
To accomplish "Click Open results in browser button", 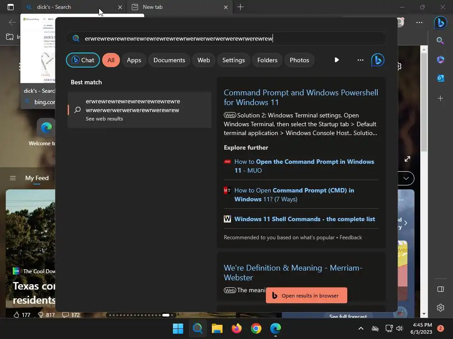I will coord(306,295).
